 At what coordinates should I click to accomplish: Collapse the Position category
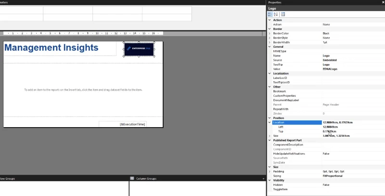tap(269, 118)
